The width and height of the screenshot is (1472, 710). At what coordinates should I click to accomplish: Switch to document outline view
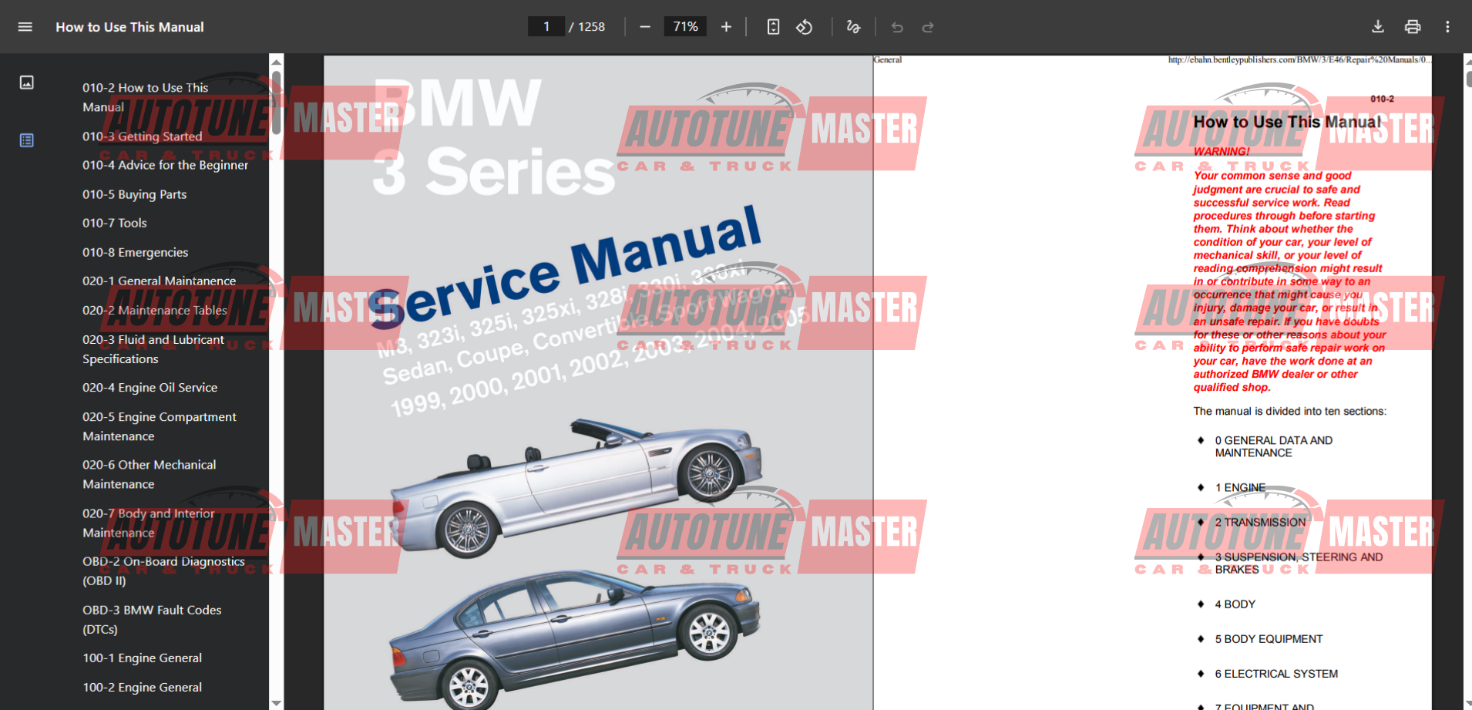click(x=27, y=140)
